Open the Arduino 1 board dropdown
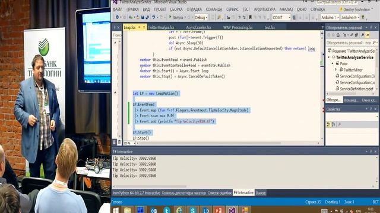The height and width of the screenshot is (213, 380). (330, 17)
